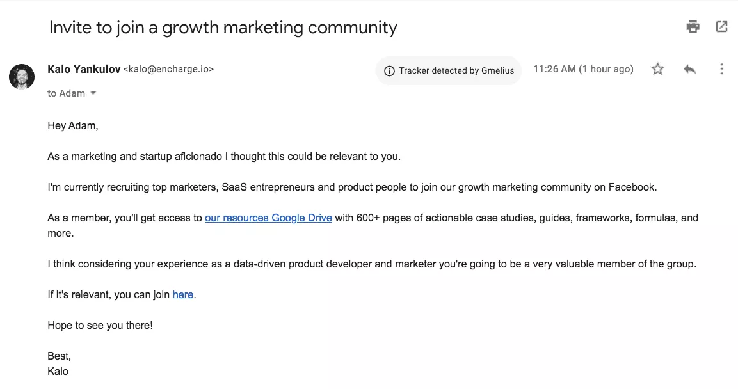Screen dimensions: 738x389
Task: Open email in new window icon
Action: click(721, 27)
